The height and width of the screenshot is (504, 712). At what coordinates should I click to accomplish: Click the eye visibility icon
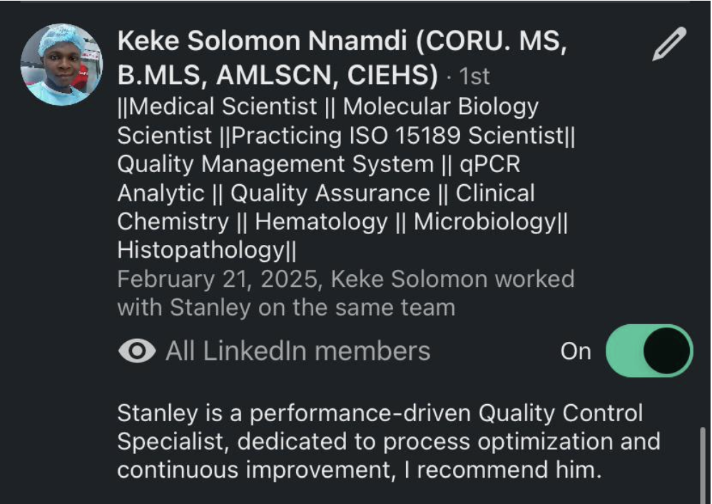point(137,351)
